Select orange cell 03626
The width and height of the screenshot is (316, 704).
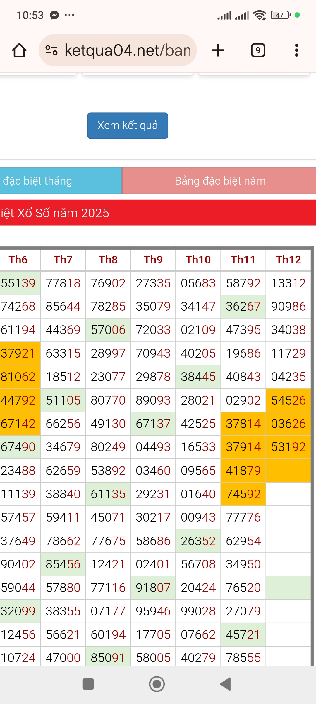288,424
